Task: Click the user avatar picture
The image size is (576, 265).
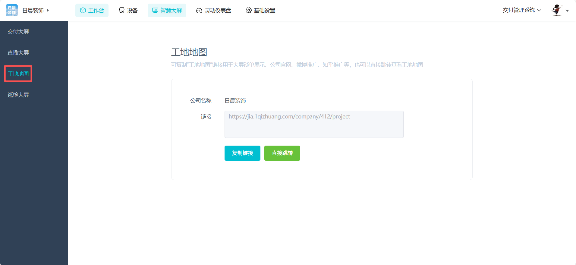Action: [557, 10]
